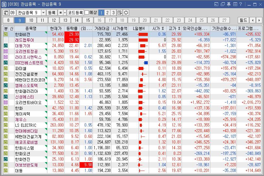
Task: Click the daily candle bar for DSC인베스트먼트
Action: (x=146, y=63)
